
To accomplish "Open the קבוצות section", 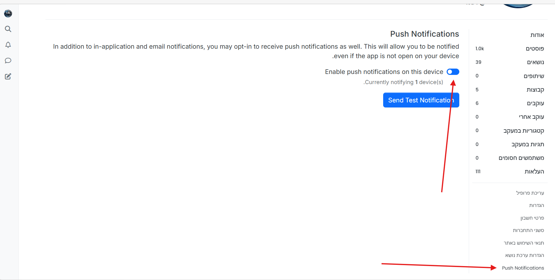I will pyautogui.click(x=535, y=90).
